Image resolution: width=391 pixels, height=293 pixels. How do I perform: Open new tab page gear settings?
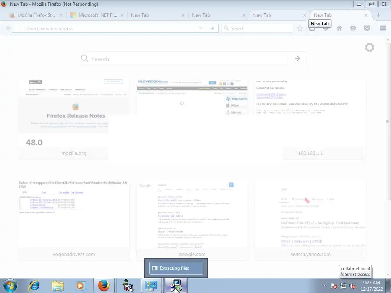(x=370, y=47)
